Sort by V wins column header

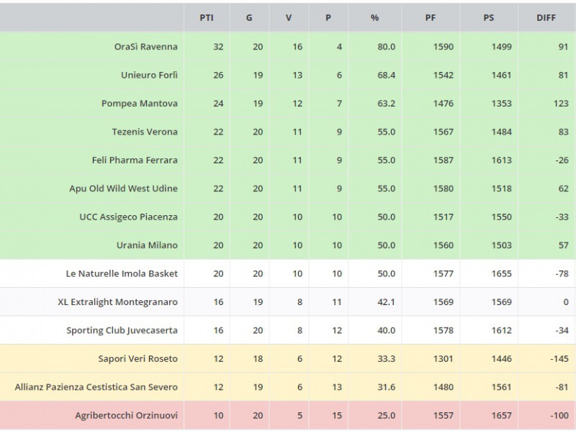click(289, 18)
